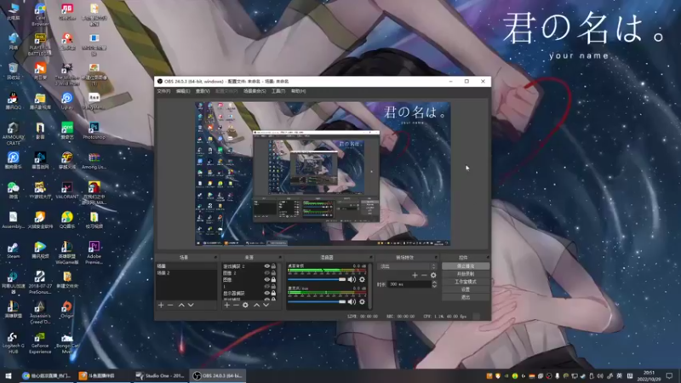The image size is (681, 383).
Task: Open source properties gear in sources panel
Action: click(245, 306)
